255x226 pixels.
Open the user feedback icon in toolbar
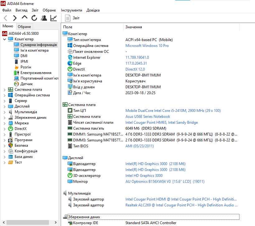44,18
